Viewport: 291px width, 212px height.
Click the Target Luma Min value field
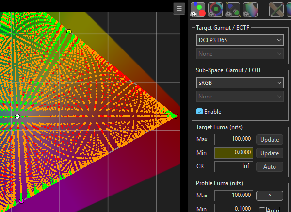point(234,153)
